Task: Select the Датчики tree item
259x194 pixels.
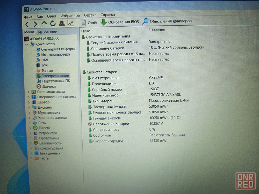Action: pos(46,86)
